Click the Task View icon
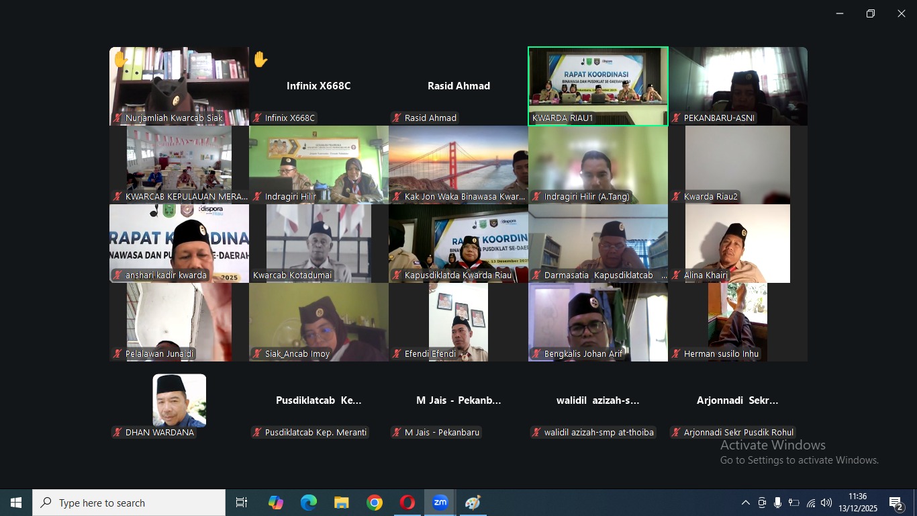This screenshot has width=917, height=516. click(242, 503)
